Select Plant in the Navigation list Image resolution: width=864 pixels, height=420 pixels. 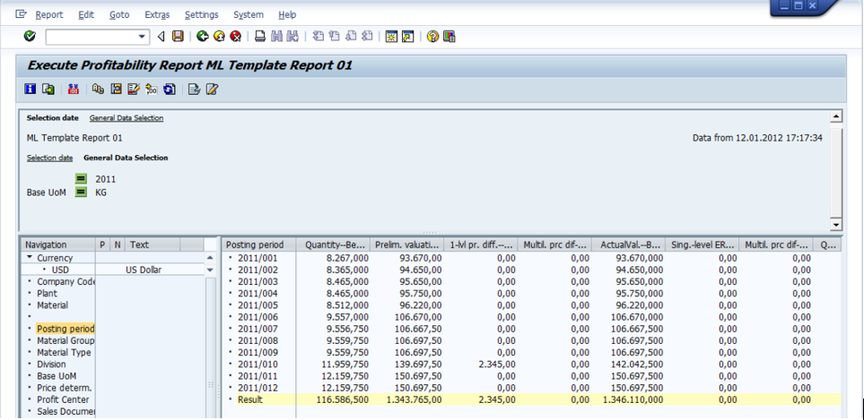(47, 294)
